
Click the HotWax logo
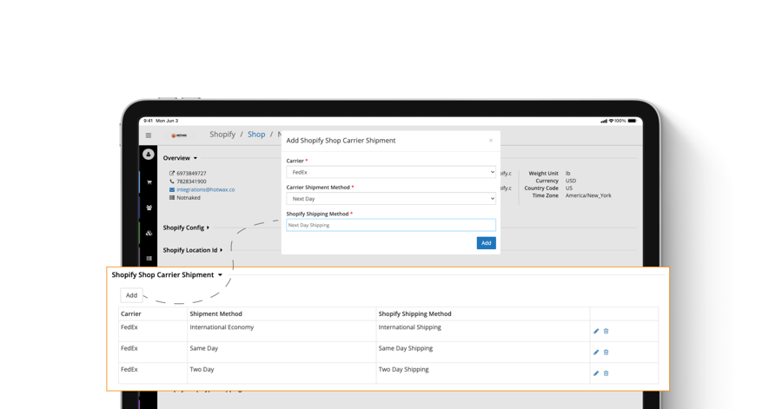[x=179, y=135]
